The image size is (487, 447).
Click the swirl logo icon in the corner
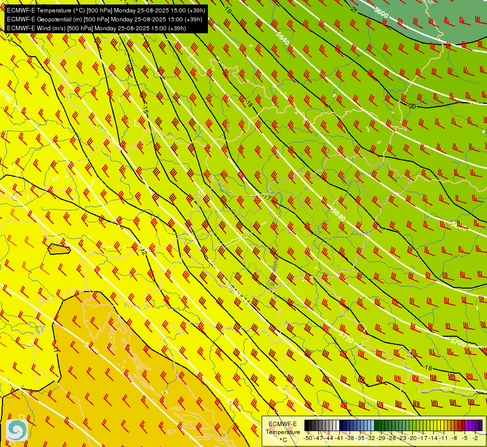17,430
